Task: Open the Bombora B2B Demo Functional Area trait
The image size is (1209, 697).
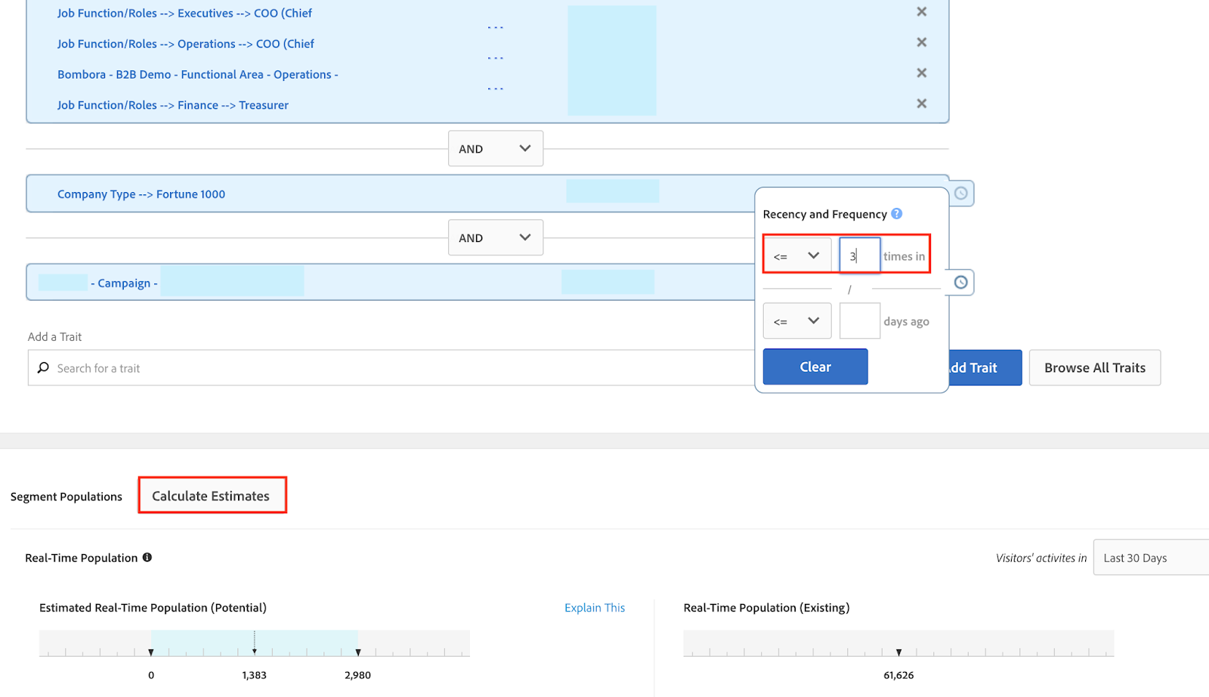Action: pos(198,75)
